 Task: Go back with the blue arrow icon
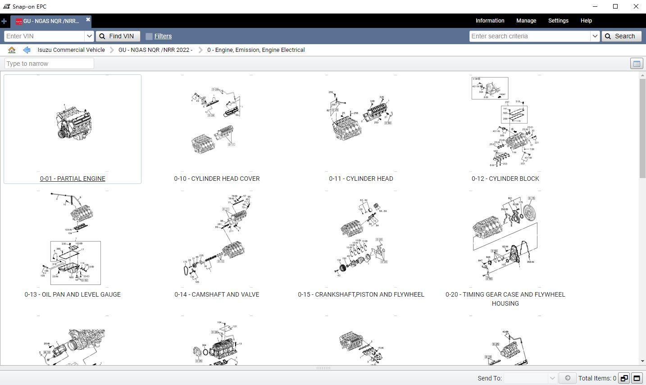27,50
